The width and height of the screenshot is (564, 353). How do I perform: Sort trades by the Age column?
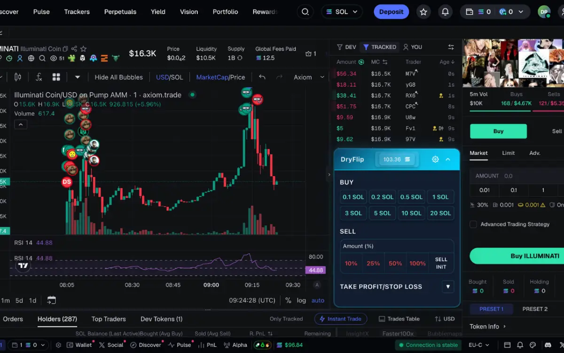447,62
